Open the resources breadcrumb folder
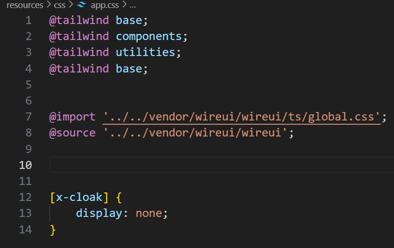Viewport: 394px width, 248px height. coord(24,5)
